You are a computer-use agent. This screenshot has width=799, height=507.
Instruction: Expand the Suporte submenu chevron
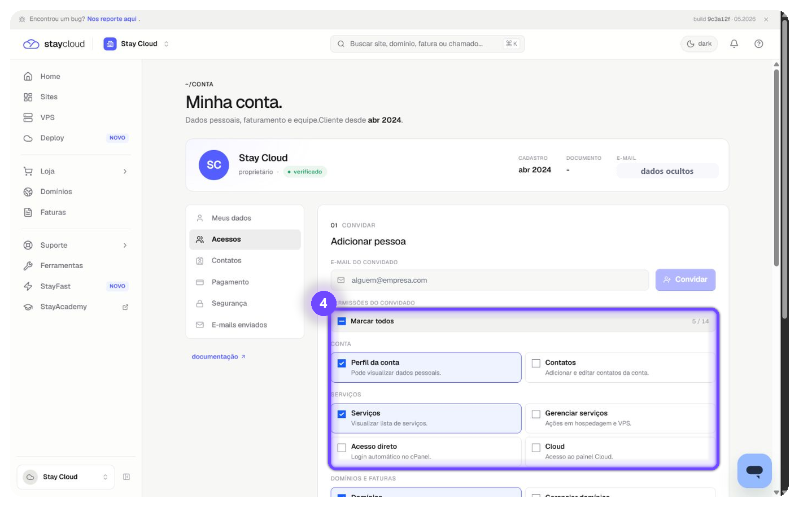click(125, 246)
